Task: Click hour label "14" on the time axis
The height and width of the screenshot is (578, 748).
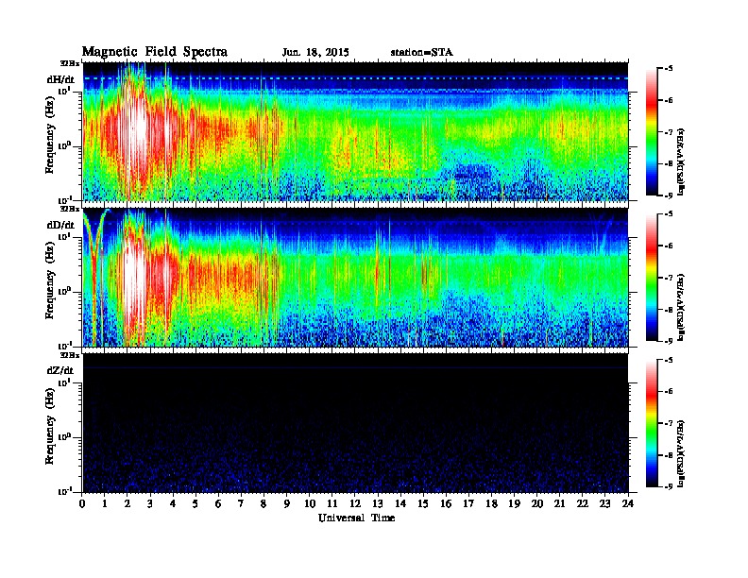Action: pos(400,503)
